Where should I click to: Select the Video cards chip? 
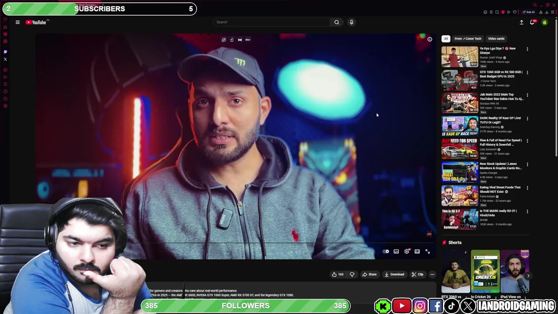(x=496, y=39)
